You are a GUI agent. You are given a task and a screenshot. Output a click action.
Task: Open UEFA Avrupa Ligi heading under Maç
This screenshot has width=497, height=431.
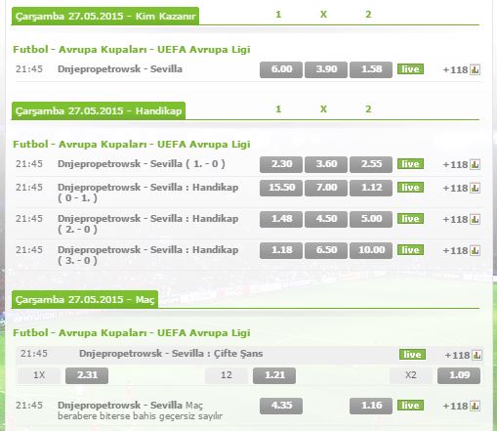point(132,333)
